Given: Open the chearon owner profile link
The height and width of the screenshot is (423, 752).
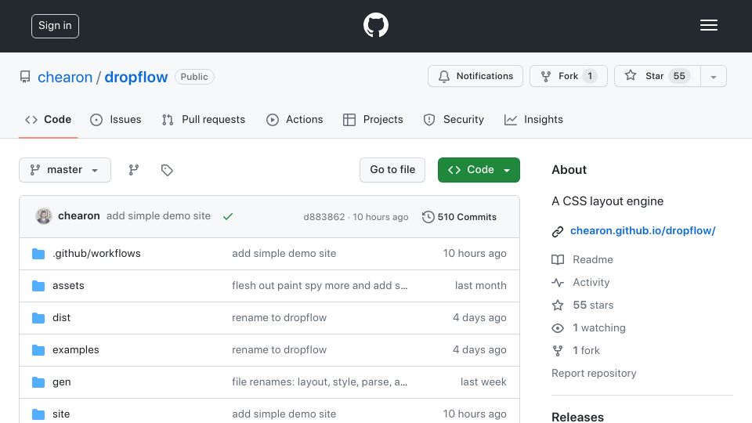Looking at the screenshot, I should coord(65,78).
